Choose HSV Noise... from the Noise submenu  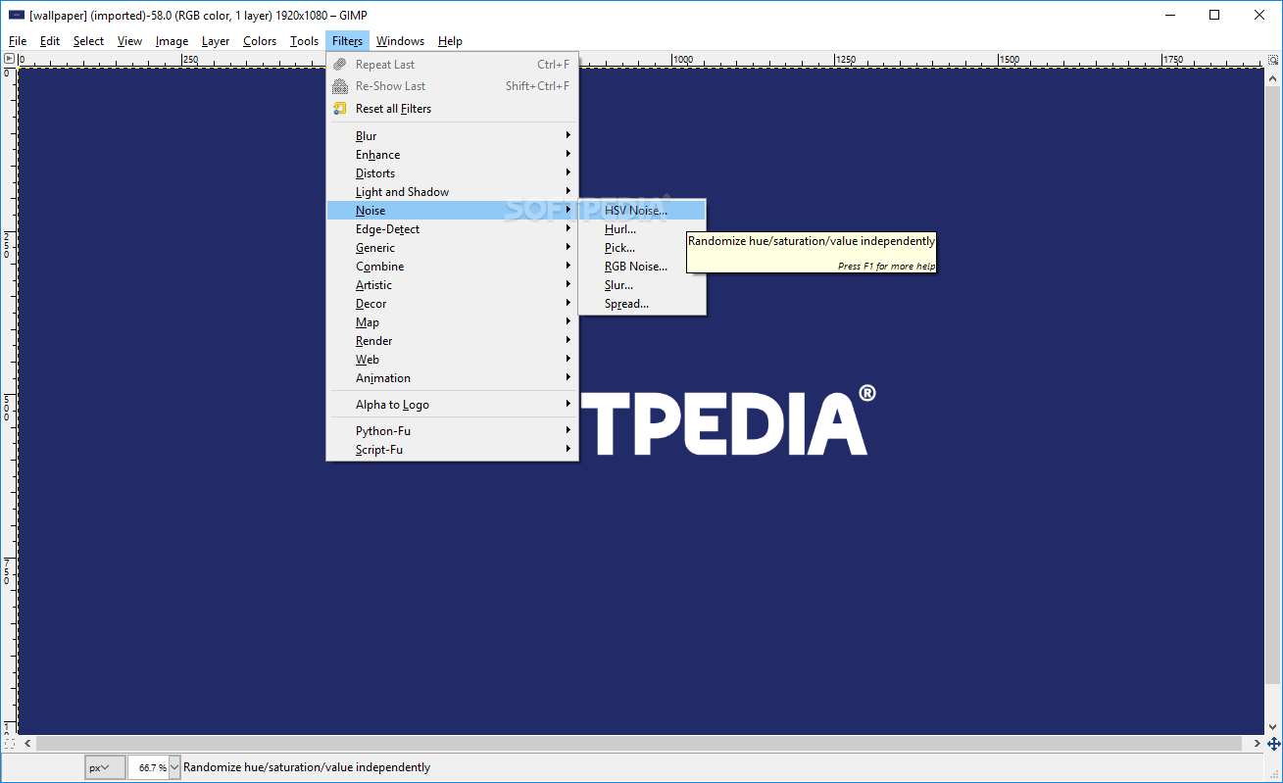click(x=642, y=211)
